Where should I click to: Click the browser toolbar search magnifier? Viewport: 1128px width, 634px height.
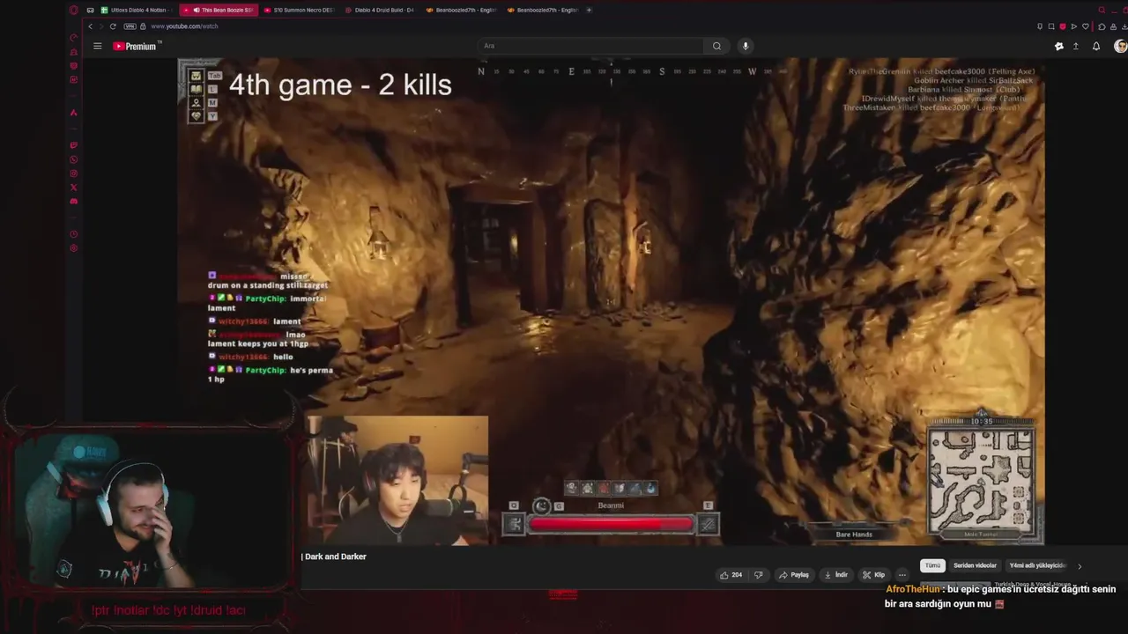pos(1102,10)
